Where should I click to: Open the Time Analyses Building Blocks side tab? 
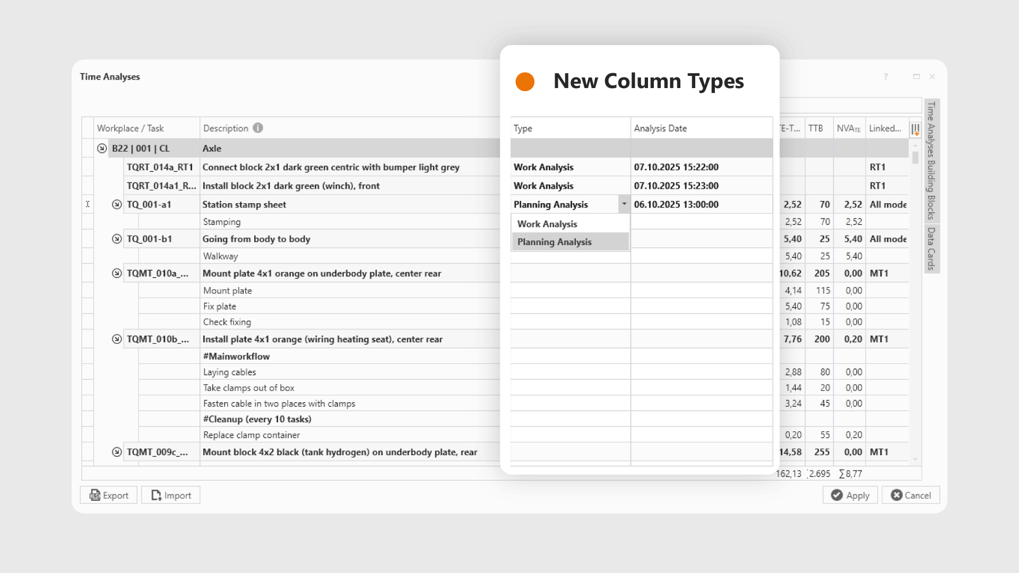click(931, 160)
